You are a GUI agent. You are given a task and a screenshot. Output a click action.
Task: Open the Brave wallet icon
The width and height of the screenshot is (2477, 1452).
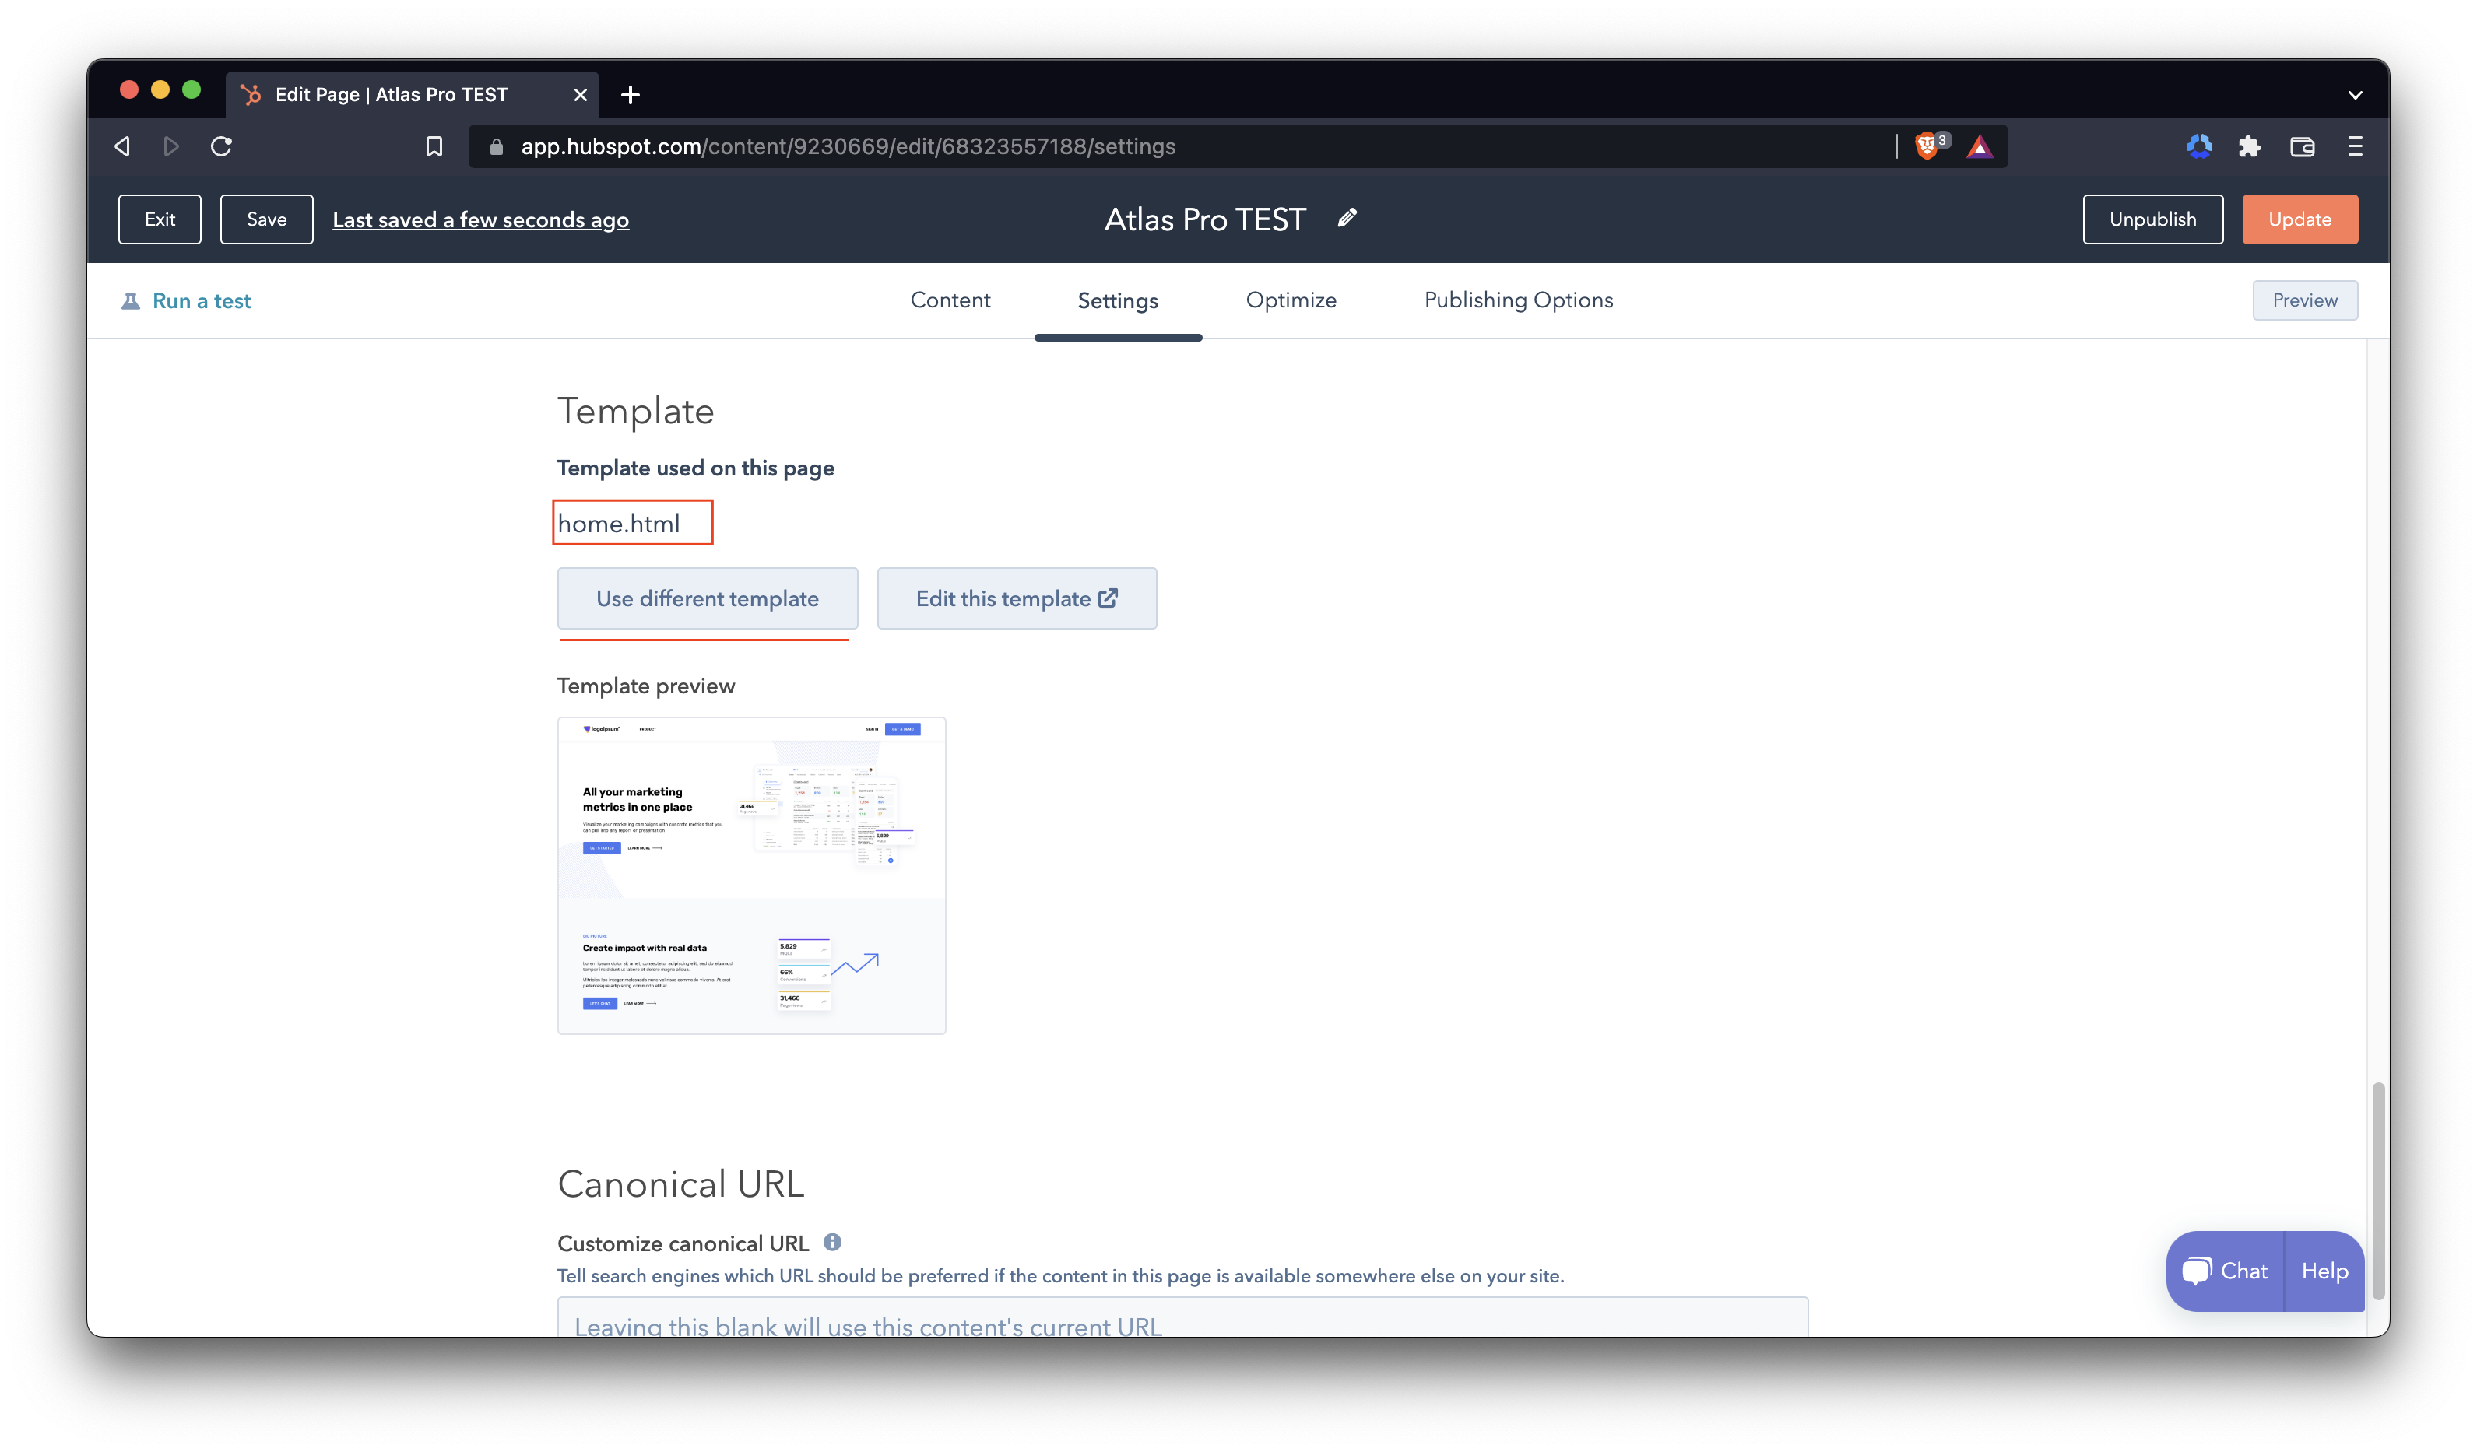(x=2302, y=146)
